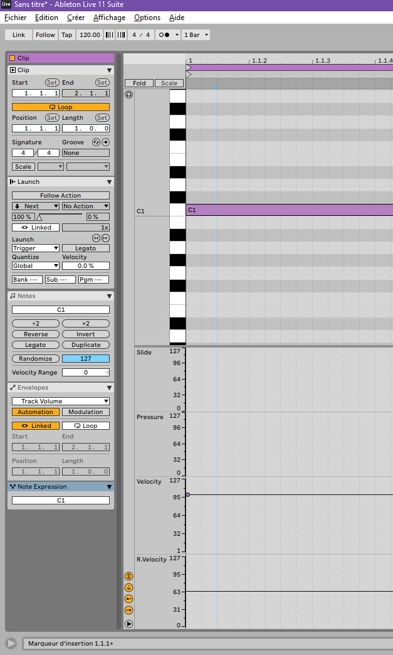This screenshot has height=655, width=393.
Task: Click the nudge launch backward icon
Action: (96, 238)
